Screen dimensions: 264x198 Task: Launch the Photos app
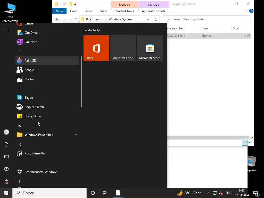(47, 79)
